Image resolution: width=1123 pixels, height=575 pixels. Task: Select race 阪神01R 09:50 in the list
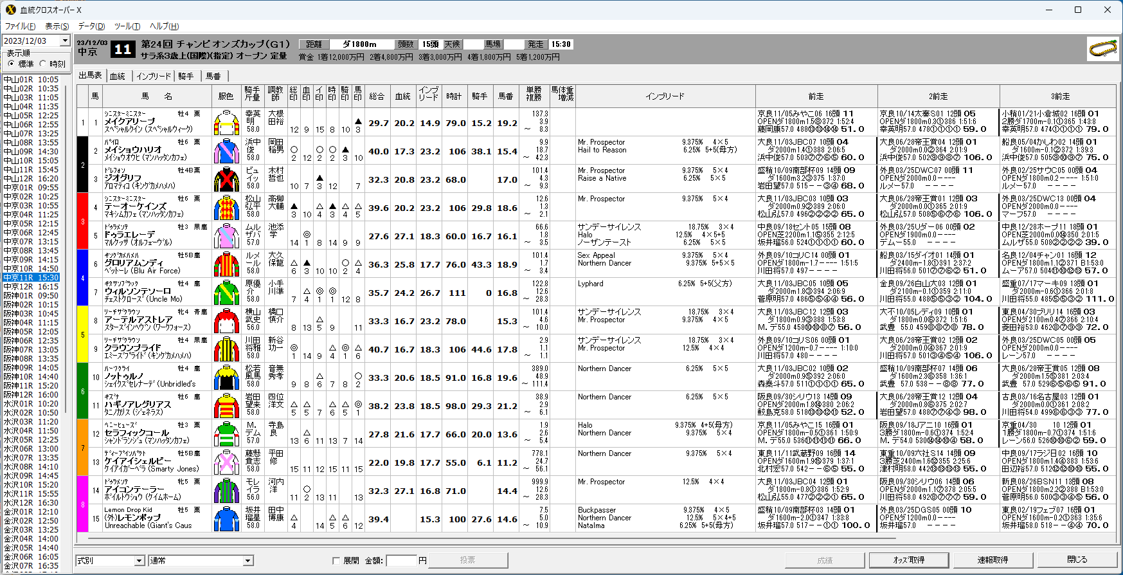pos(31,296)
